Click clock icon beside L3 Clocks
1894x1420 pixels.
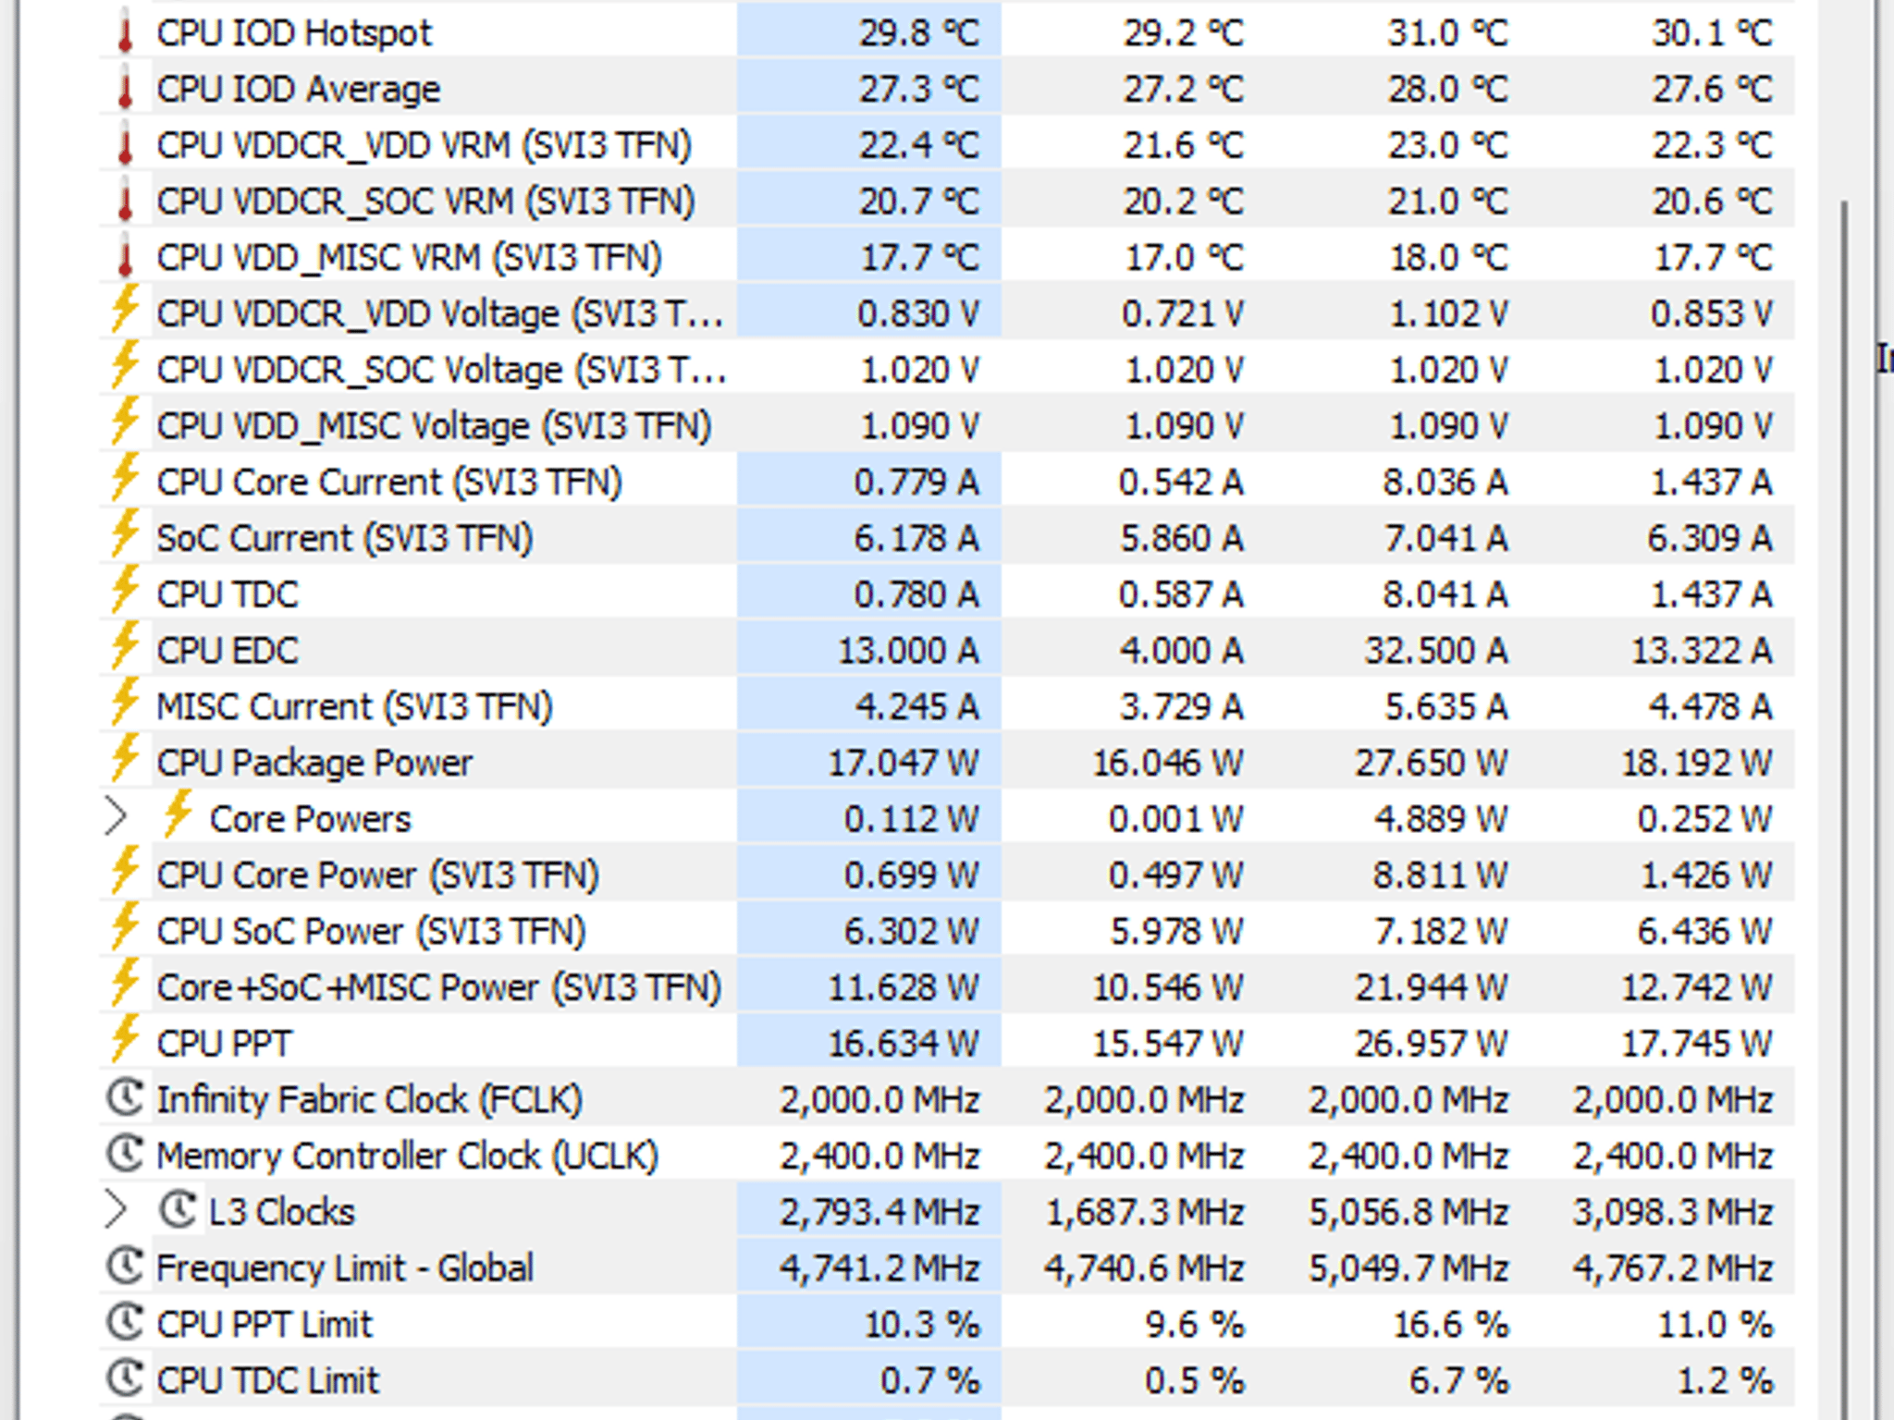[178, 1210]
